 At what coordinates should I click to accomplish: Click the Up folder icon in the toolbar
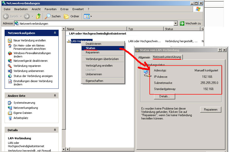(x=39, y=16)
